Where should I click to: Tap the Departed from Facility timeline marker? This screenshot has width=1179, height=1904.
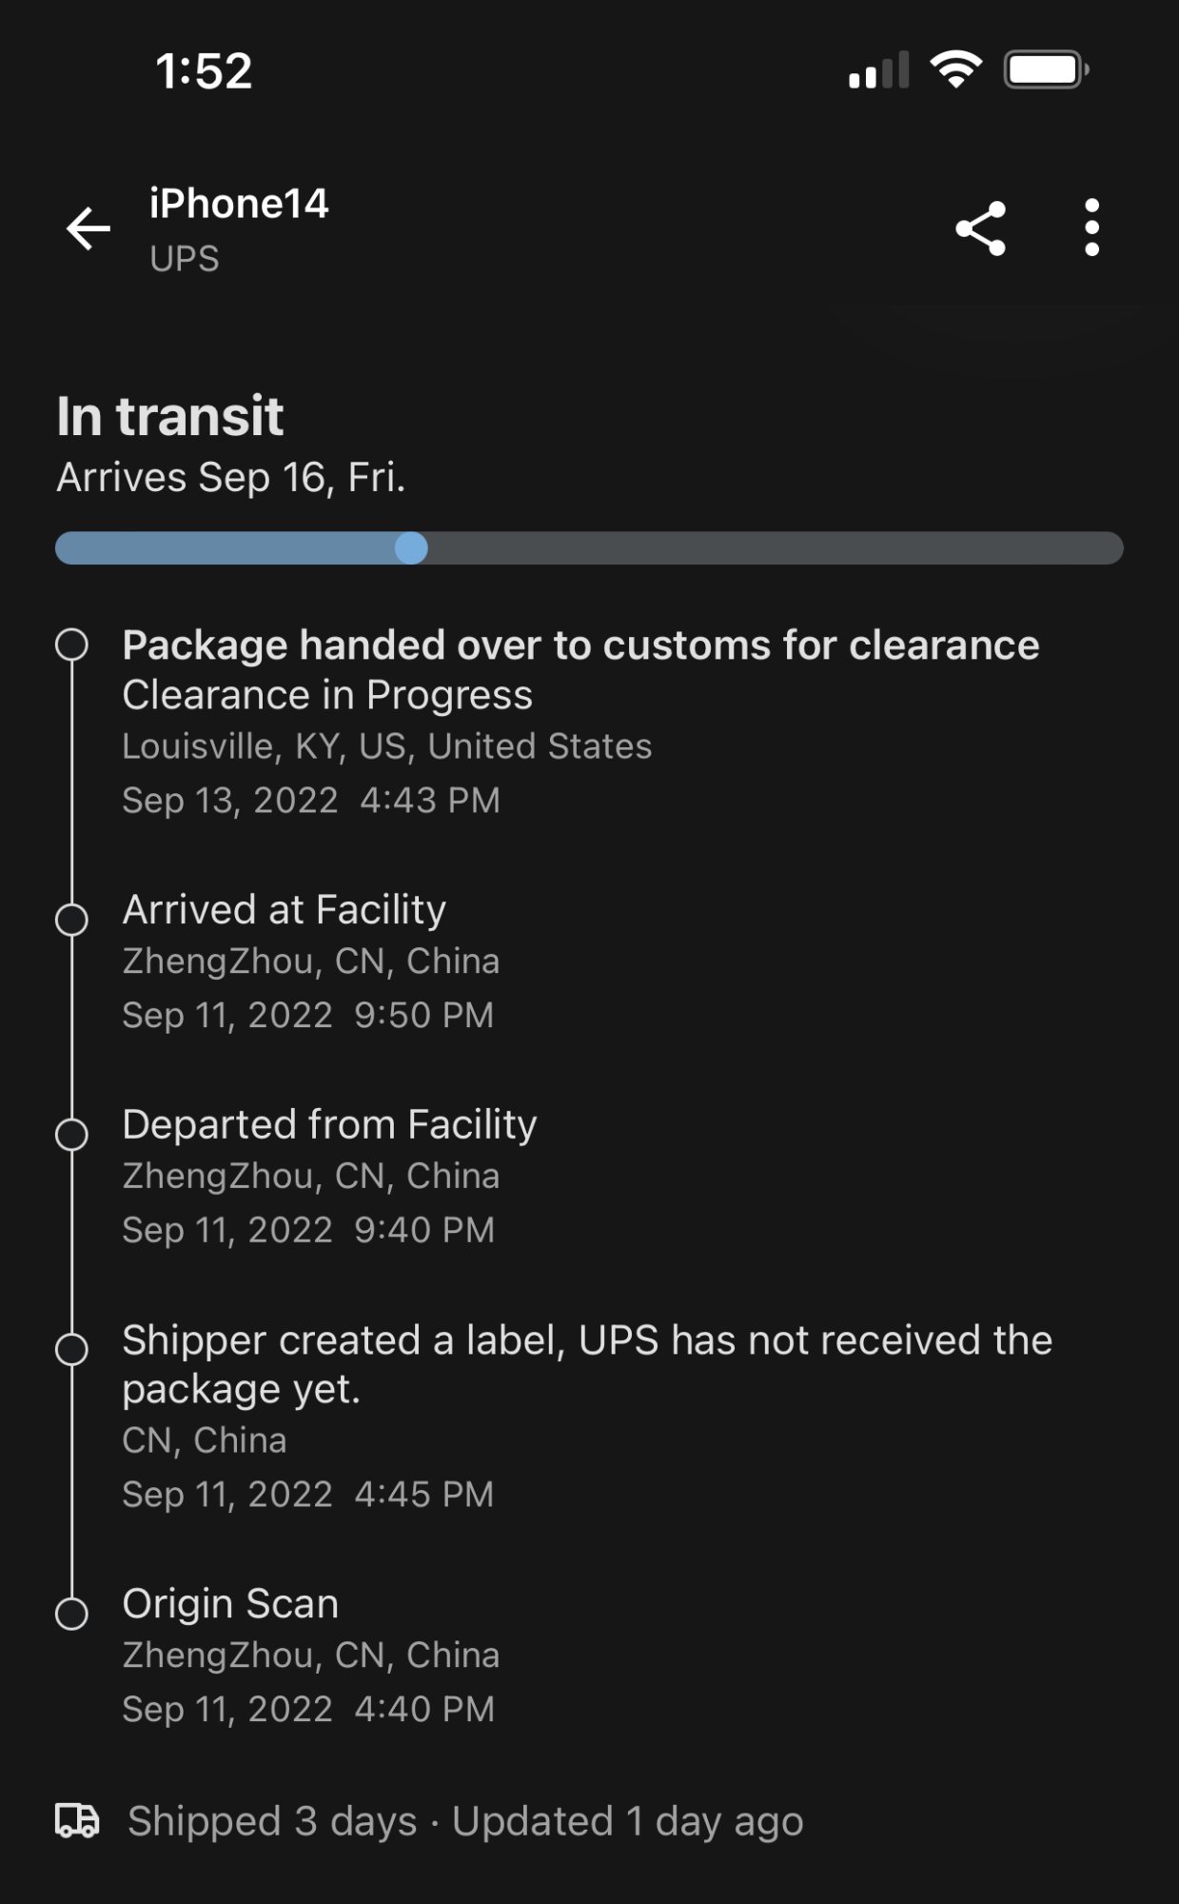71,1135
